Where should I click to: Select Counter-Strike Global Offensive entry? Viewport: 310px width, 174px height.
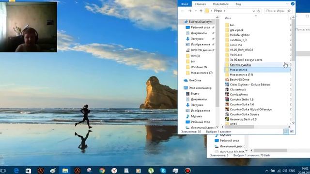tap(251, 109)
